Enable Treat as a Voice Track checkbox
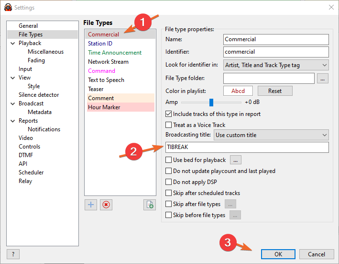Screen dimensions: 339x264 [168, 125]
